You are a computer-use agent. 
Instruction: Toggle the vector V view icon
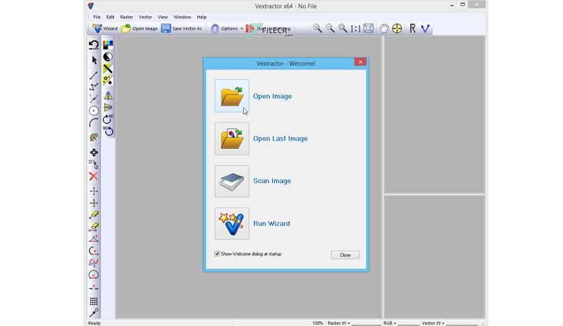click(x=425, y=28)
